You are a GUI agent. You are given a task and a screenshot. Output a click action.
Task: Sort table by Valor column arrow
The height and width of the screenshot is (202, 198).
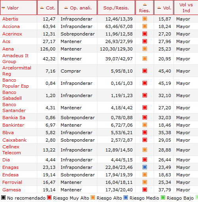pyautogui.click(x=3, y=8)
